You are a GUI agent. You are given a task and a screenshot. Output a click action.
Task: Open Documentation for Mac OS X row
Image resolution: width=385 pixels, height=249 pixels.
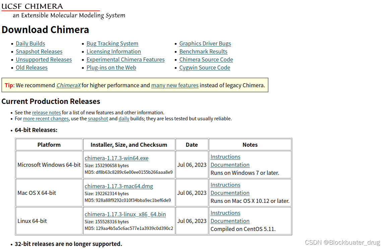(230, 193)
